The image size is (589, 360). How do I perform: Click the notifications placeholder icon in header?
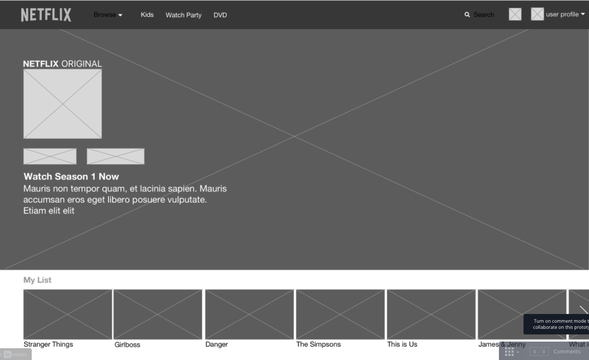coord(515,14)
